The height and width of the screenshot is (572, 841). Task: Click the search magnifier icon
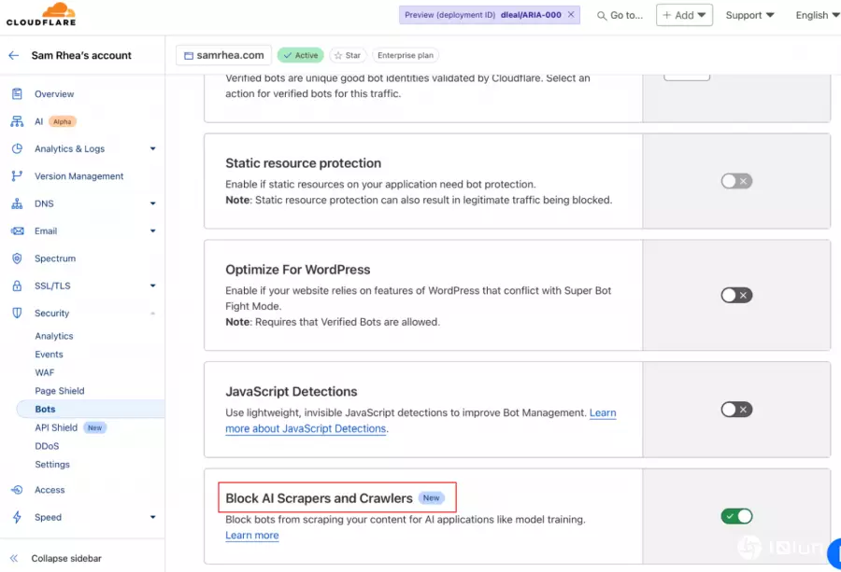point(602,16)
